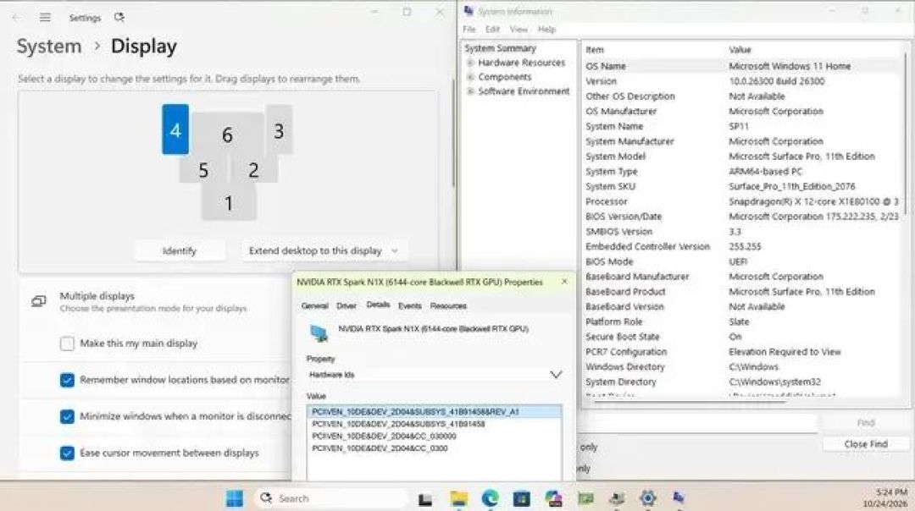
Task: Select the OS Name row
Action: coord(742,67)
